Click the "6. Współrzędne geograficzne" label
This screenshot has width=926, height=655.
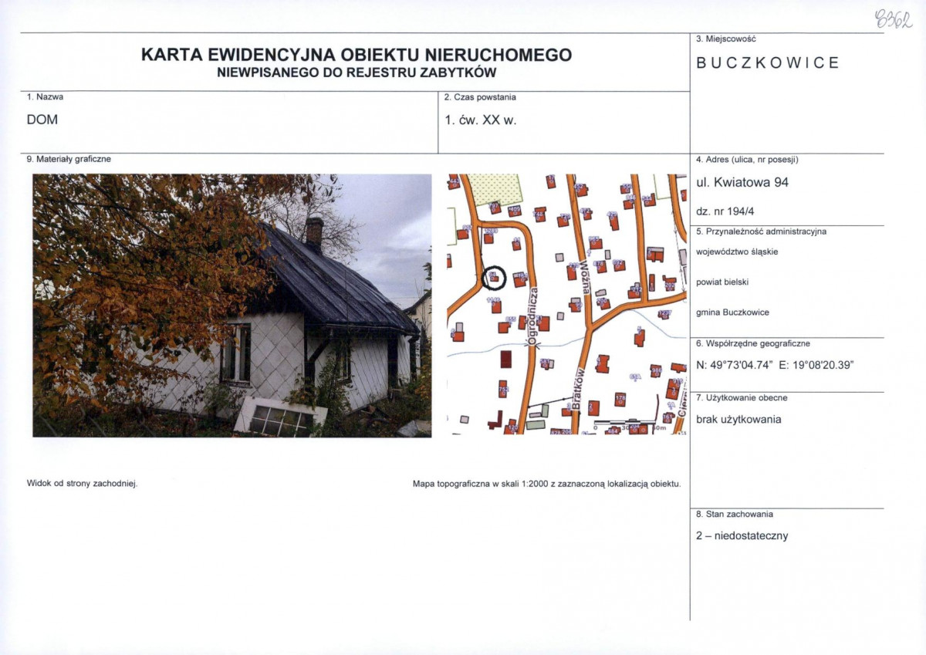coord(753,343)
